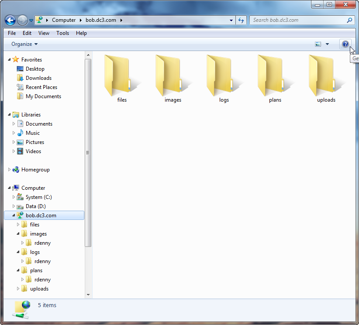The width and height of the screenshot is (359, 325).
Task: Open the plans folder in main pane
Action: coord(275,79)
